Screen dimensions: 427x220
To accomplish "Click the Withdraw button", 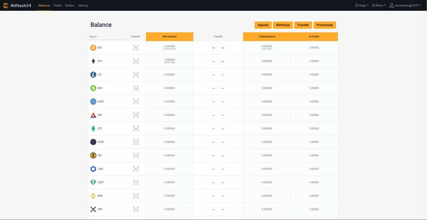I will pyautogui.click(x=283, y=25).
